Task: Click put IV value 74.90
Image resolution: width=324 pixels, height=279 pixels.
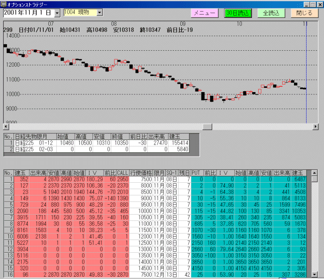Action: tap(225, 186)
